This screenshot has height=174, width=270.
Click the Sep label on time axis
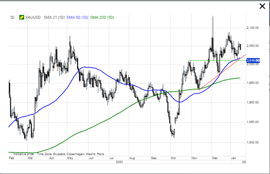tap(153, 158)
